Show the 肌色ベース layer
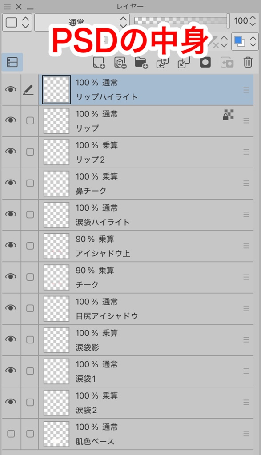Viewport: 261px width, 455px height. tap(9, 433)
